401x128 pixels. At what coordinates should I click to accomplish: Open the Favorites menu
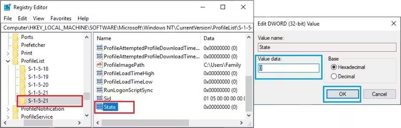click(x=61, y=18)
